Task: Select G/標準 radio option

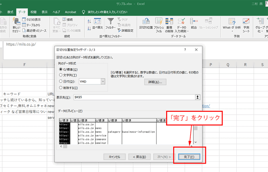Action: tap(60, 69)
